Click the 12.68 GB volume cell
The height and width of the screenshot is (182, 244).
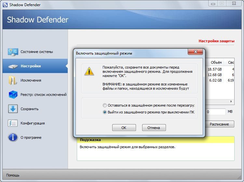(x=215, y=75)
